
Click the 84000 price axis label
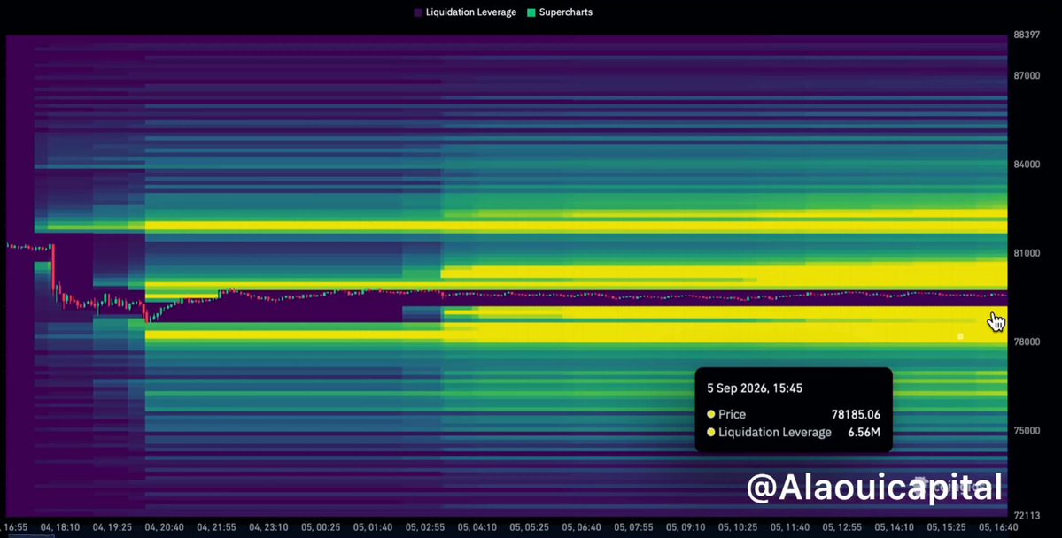1027,165
